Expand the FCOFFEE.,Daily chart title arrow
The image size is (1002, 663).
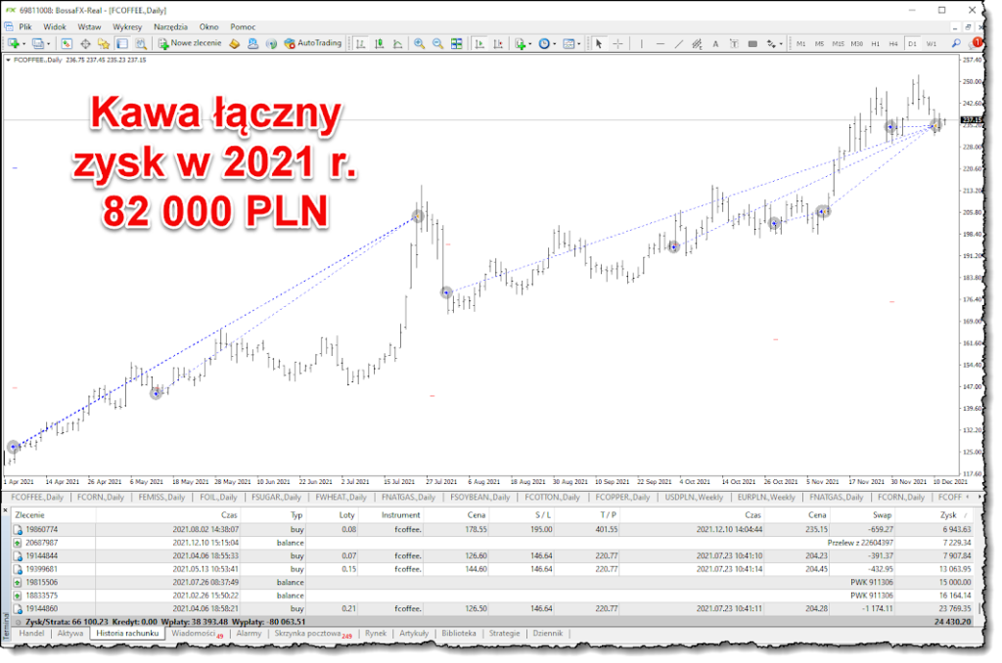[x=8, y=60]
